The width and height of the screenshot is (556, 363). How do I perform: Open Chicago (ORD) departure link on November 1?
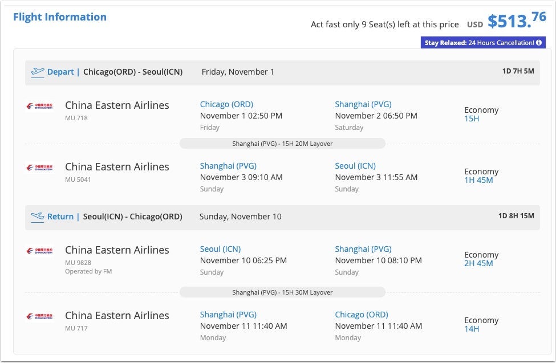point(226,104)
